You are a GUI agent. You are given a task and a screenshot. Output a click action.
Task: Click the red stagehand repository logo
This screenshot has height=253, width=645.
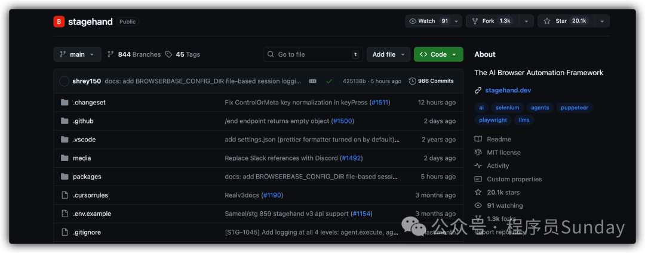click(x=59, y=21)
